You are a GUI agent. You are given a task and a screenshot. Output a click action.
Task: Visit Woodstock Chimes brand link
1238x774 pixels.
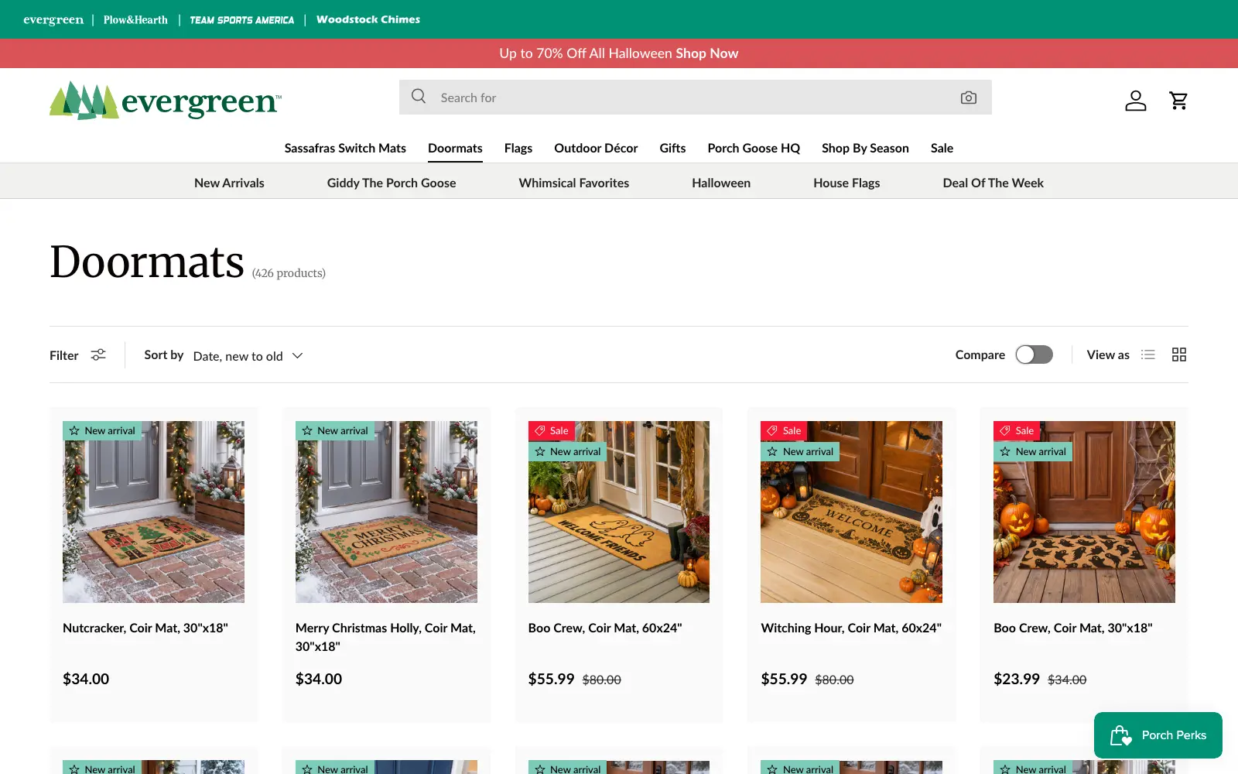tap(368, 19)
